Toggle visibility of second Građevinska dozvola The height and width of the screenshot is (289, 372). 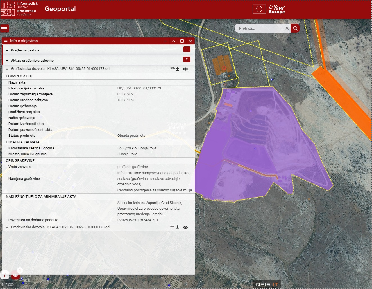pos(185,227)
